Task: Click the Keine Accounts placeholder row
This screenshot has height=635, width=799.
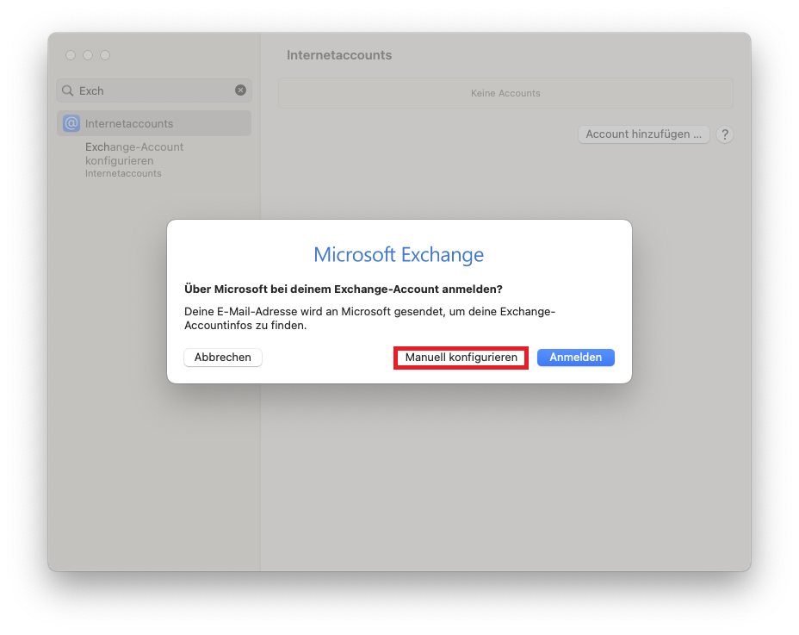Action: tap(505, 93)
